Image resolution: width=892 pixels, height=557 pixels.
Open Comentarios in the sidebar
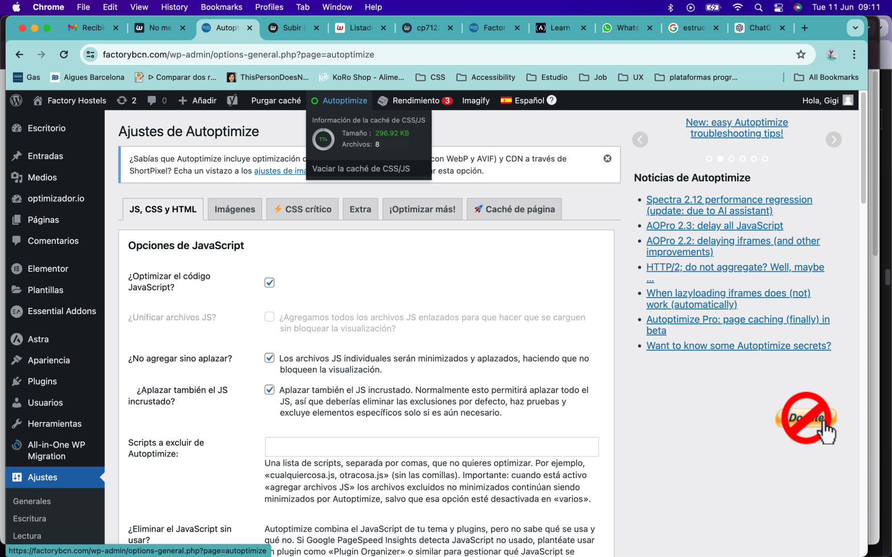(x=53, y=241)
